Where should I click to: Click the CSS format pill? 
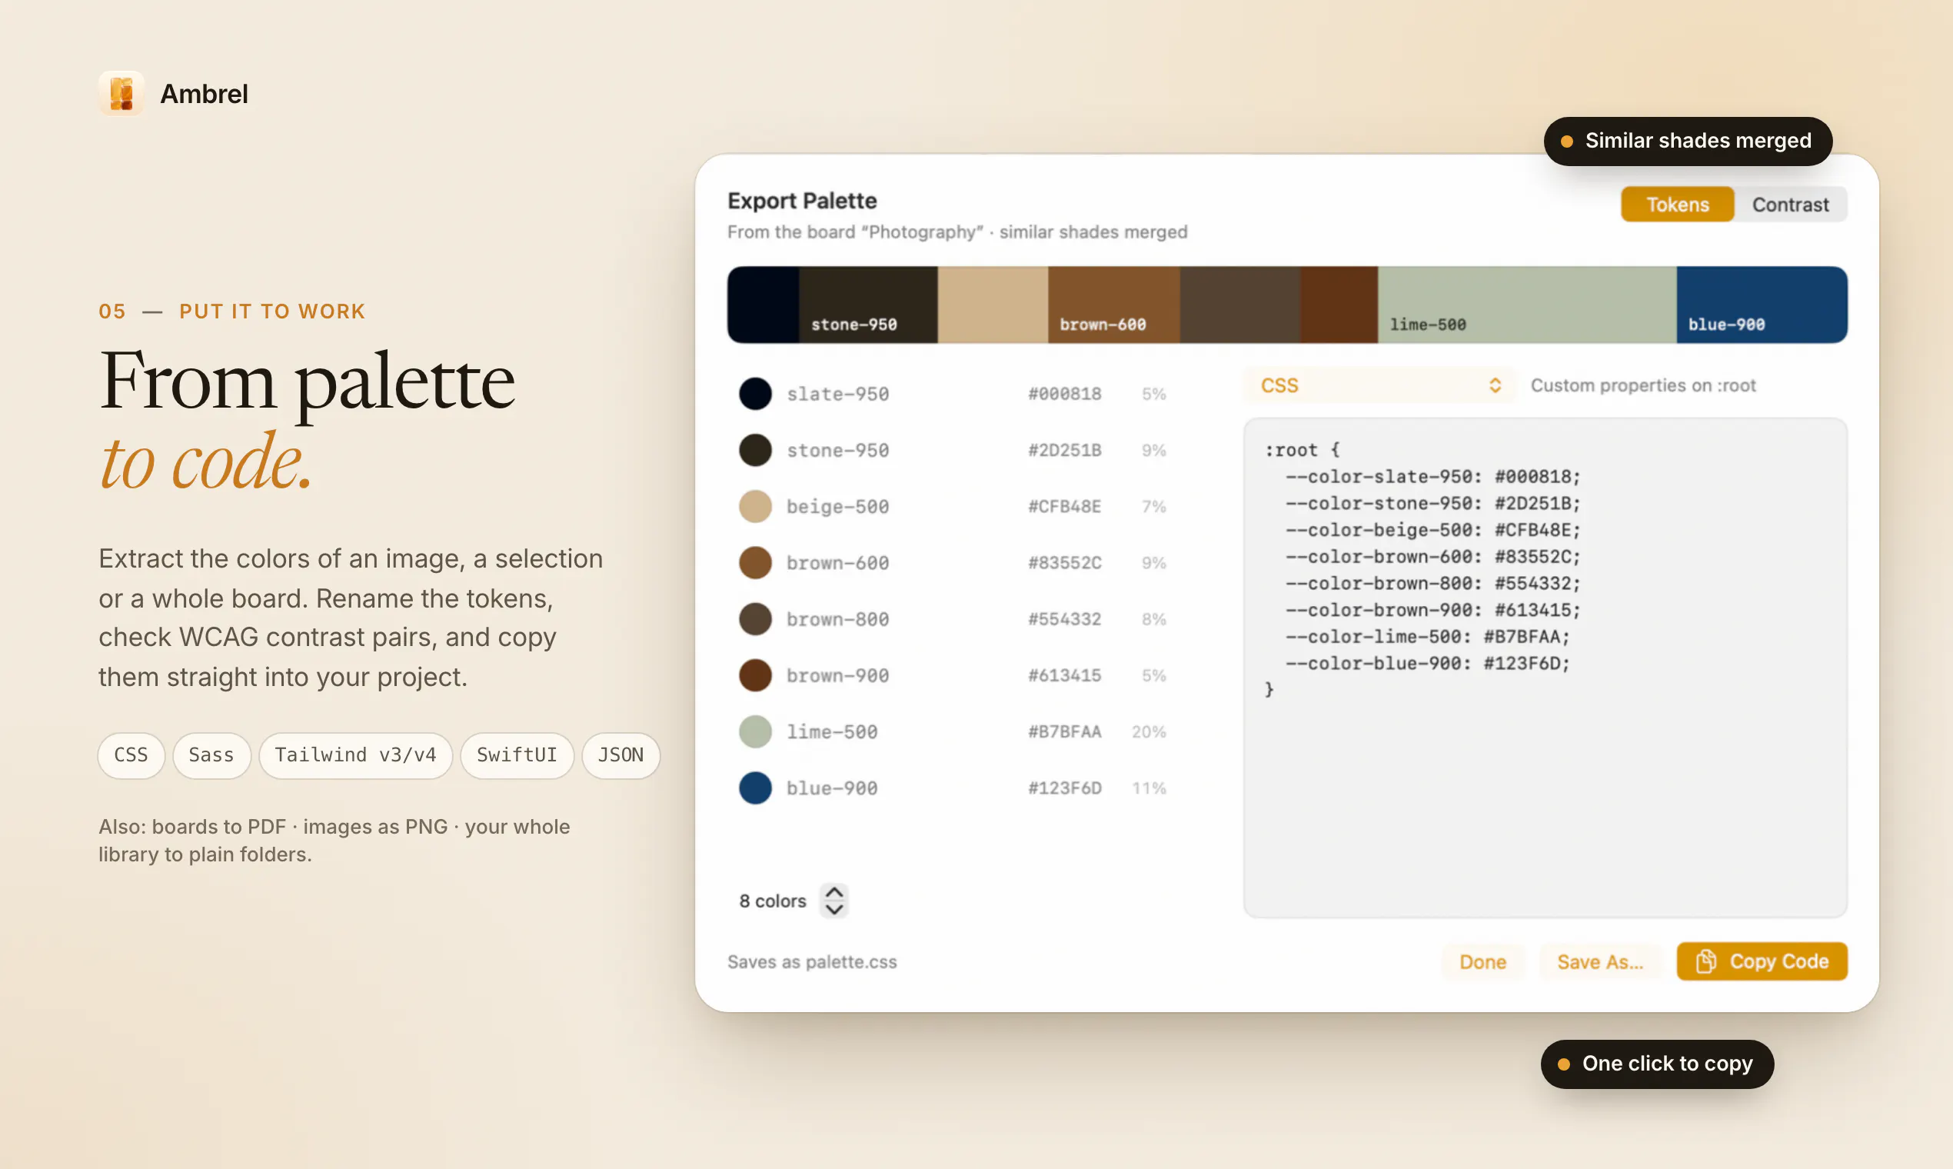[131, 755]
